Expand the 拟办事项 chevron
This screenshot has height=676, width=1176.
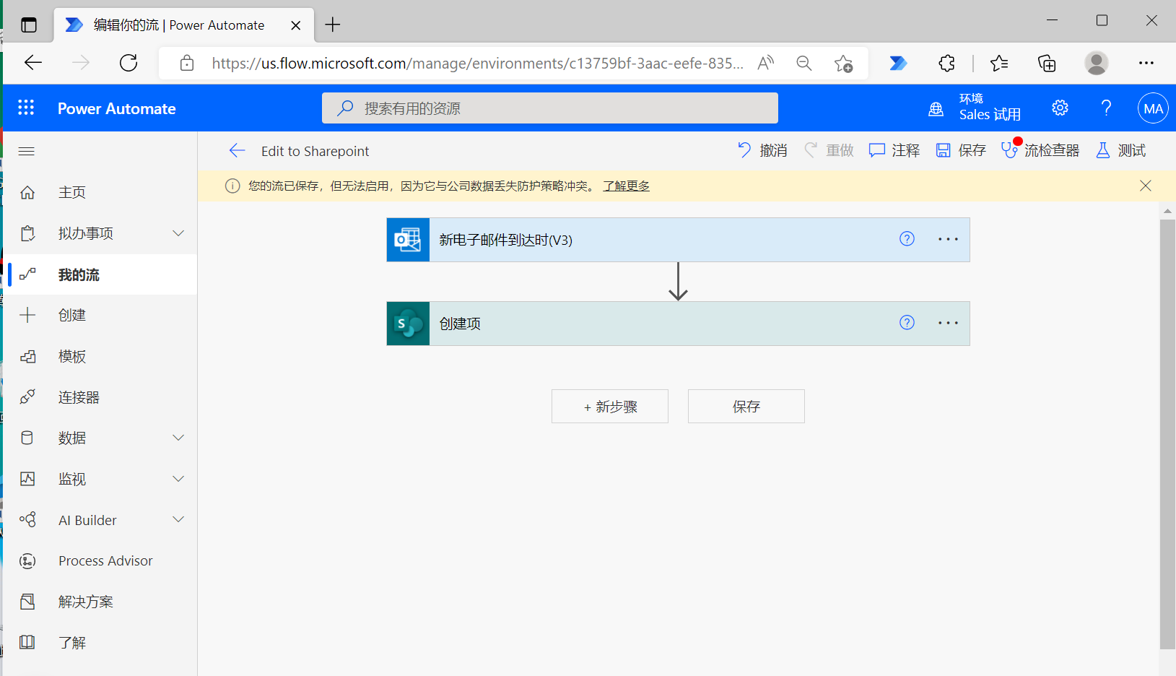(x=178, y=233)
